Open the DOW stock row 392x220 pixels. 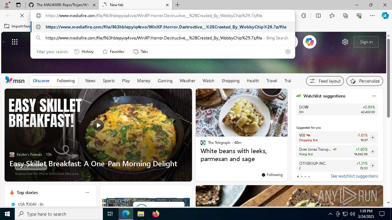[337, 109]
